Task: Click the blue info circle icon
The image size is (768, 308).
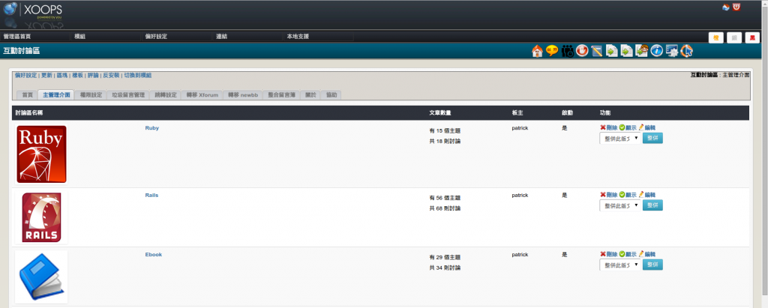Action: pyautogui.click(x=656, y=51)
